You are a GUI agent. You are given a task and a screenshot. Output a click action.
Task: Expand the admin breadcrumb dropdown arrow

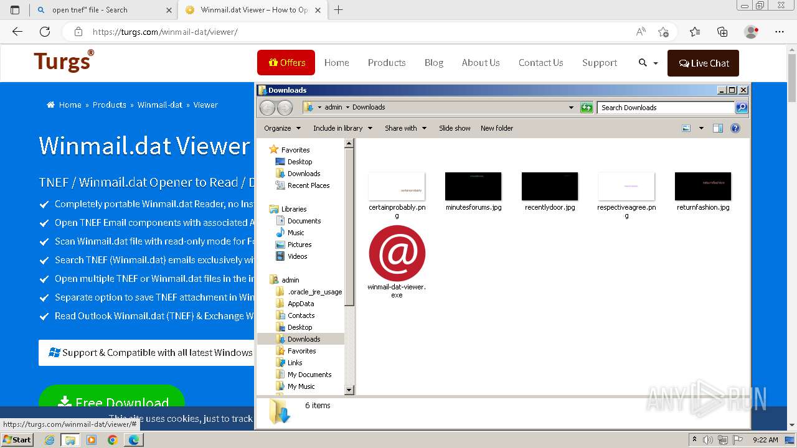(347, 108)
